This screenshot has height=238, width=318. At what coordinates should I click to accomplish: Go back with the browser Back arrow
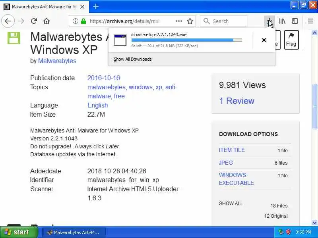[8, 21]
